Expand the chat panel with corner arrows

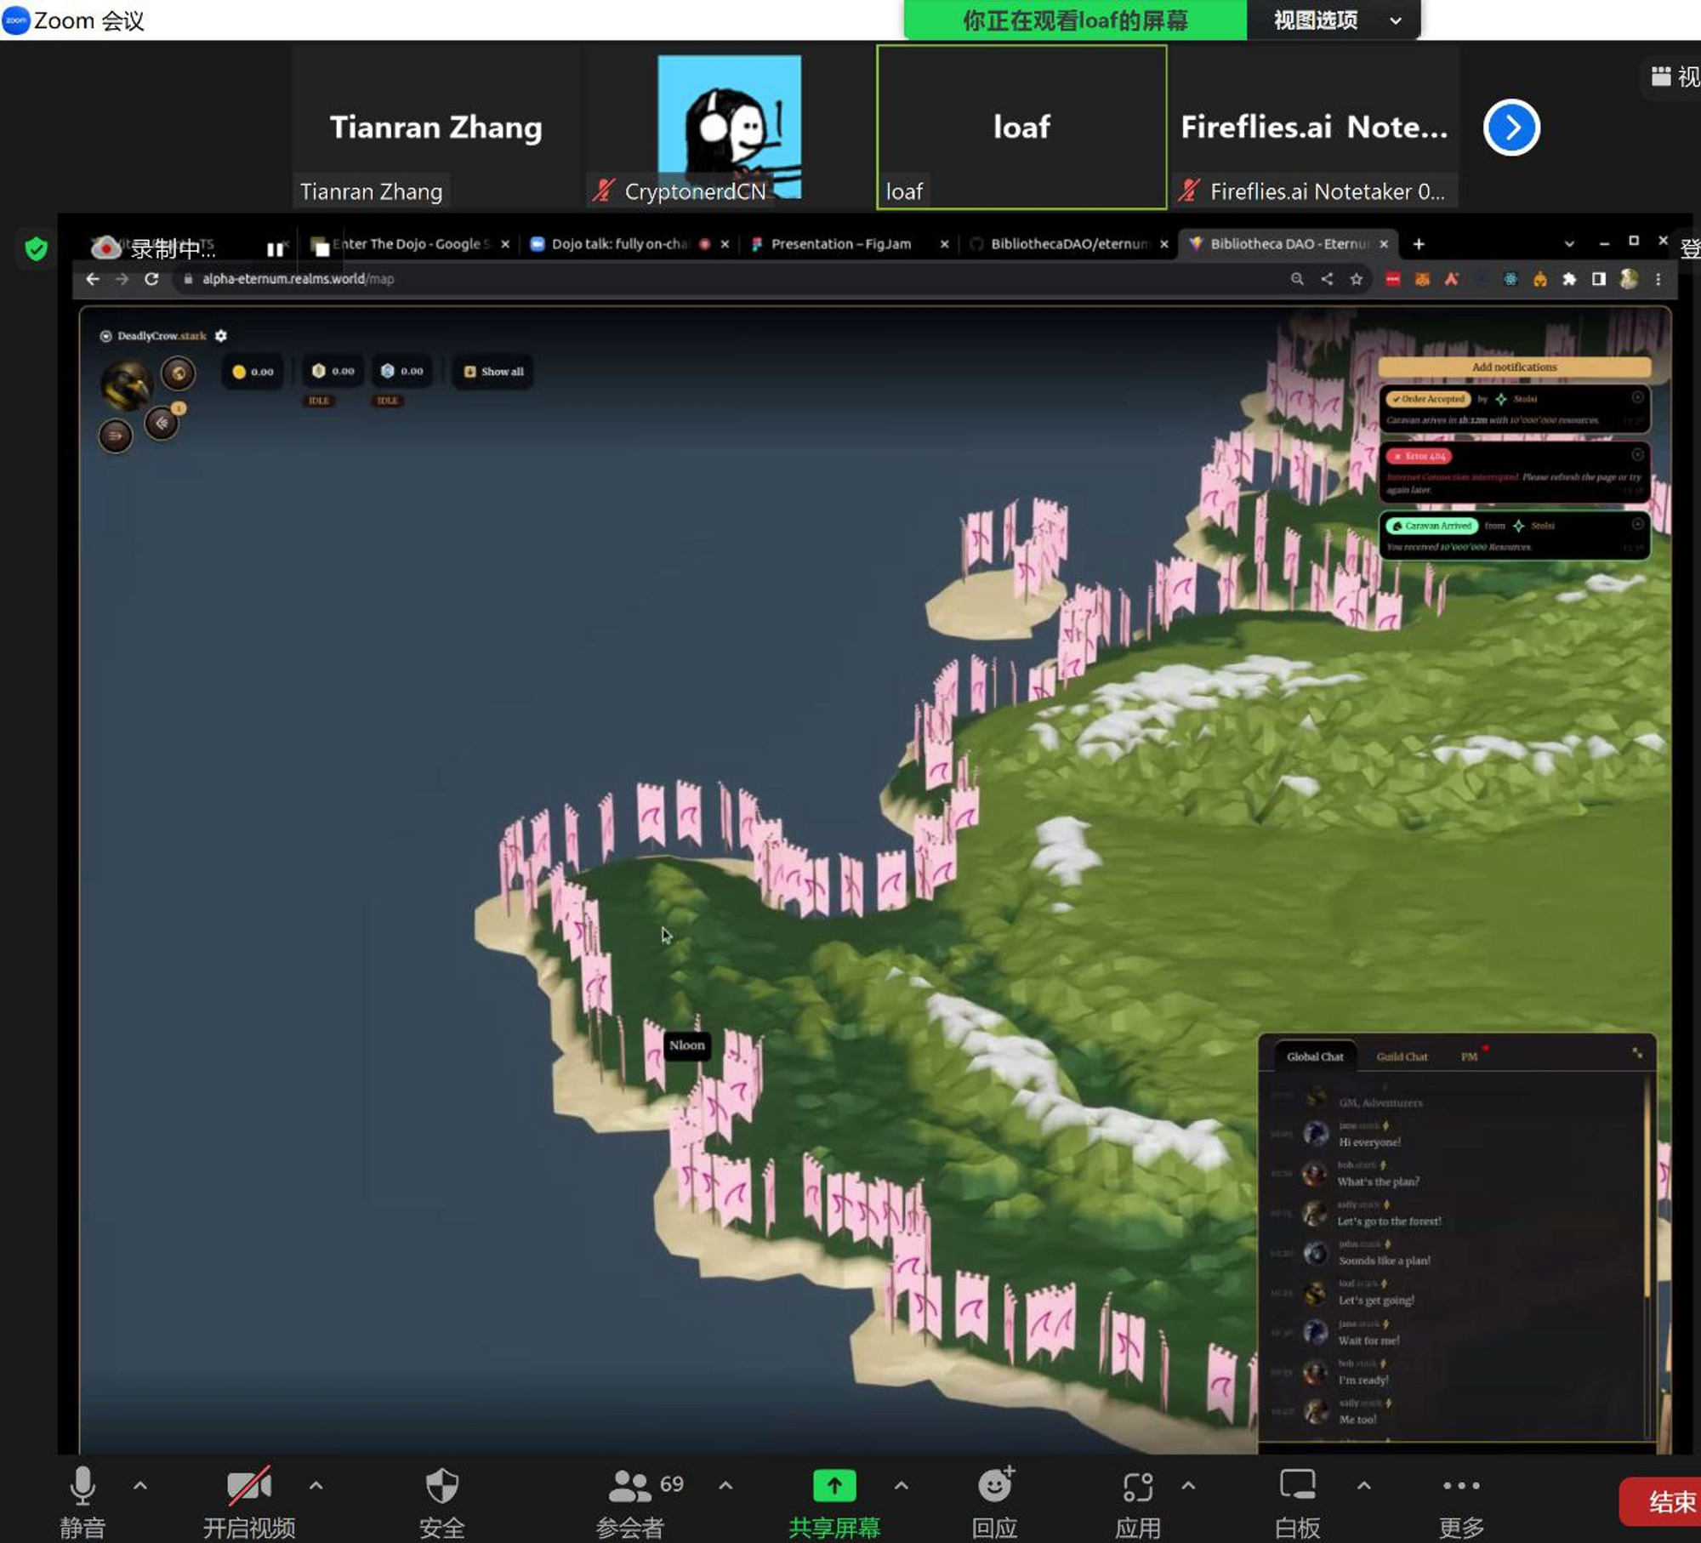pyautogui.click(x=1637, y=1053)
